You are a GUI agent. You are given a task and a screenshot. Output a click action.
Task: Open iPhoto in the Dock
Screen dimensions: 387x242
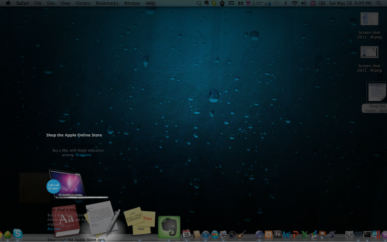pyautogui.click(x=223, y=234)
